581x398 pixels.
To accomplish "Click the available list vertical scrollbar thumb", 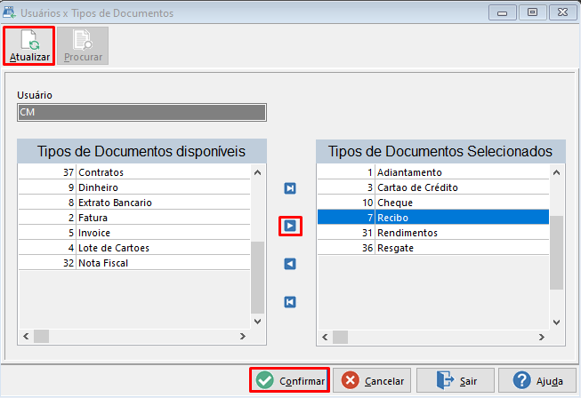I will click(257, 277).
